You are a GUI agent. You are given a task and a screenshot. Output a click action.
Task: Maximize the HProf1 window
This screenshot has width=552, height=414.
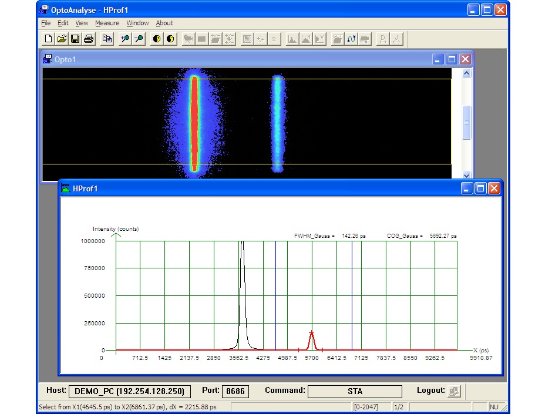coord(480,189)
